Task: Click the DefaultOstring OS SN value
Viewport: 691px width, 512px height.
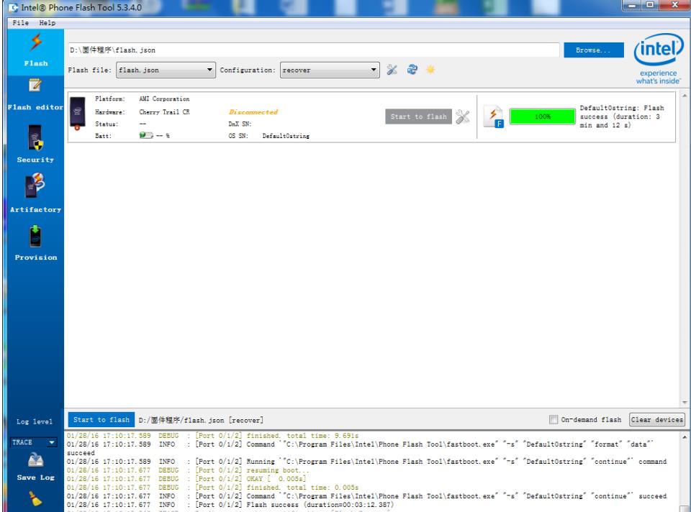Action: [x=286, y=136]
